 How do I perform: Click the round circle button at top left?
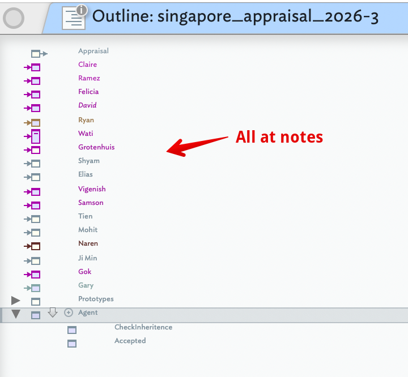pos(13,19)
